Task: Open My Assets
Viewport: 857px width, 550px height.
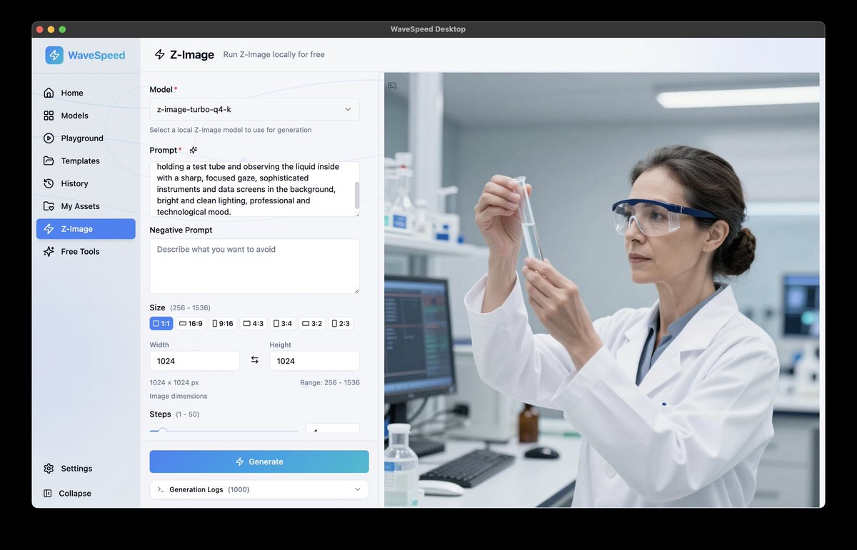Action: (x=86, y=206)
